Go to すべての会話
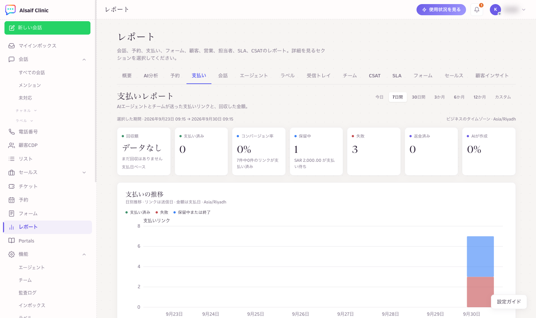Screen dimensions: 536x318 tap(32, 73)
